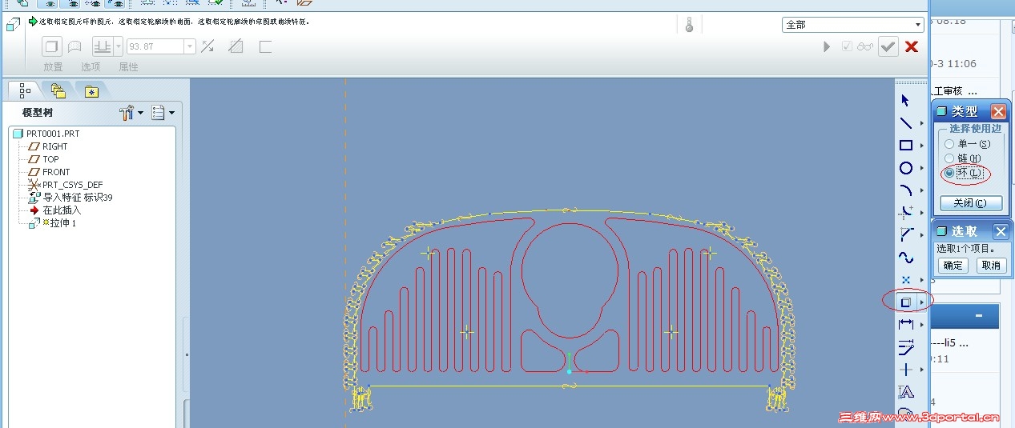Select the 单一(S) radio option
The height and width of the screenshot is (428, 1015).
[949, 144]
